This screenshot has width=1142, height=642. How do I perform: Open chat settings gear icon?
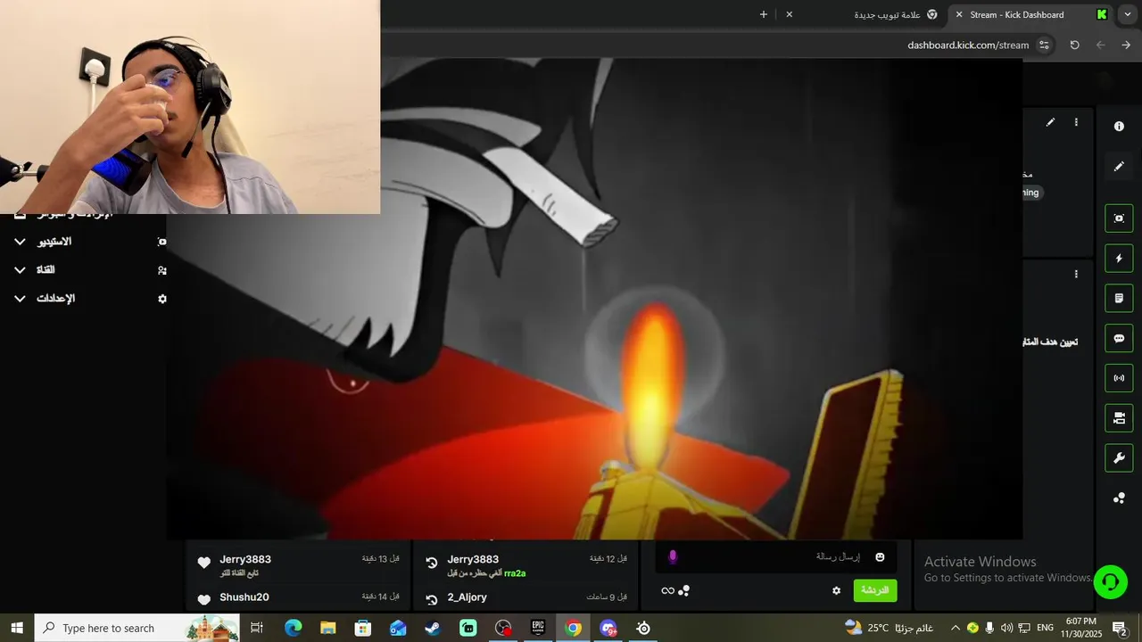click(x=836, y=590)
